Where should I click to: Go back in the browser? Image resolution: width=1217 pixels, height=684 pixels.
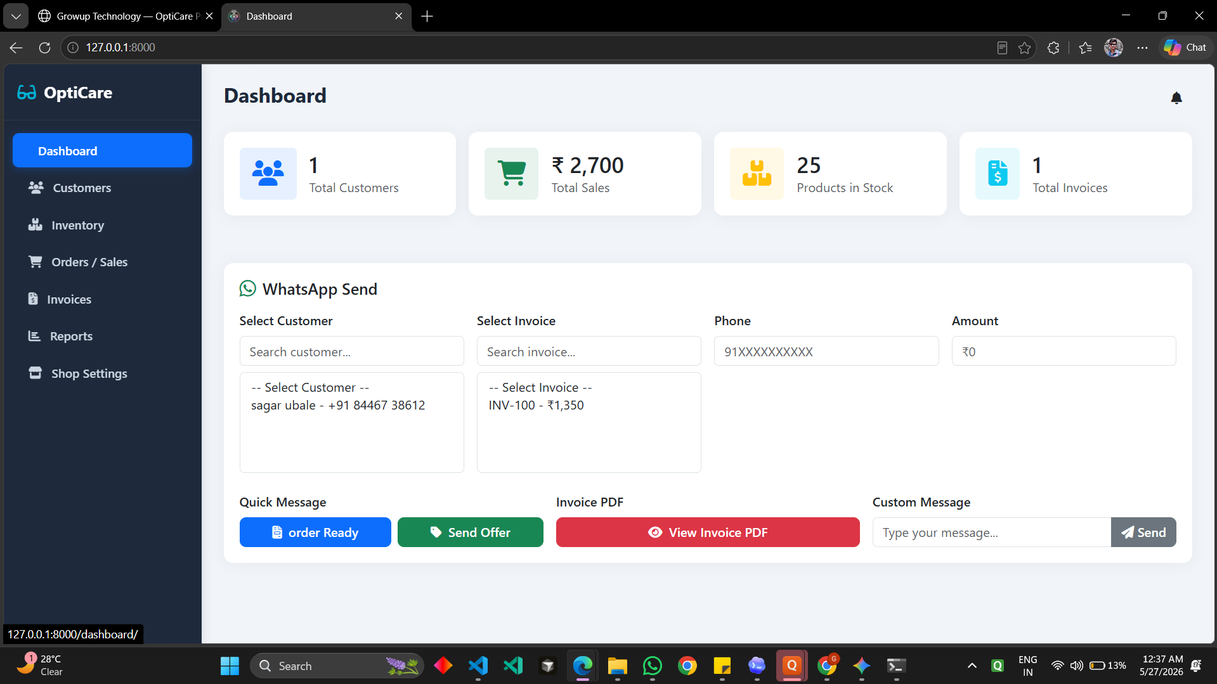click(x=16, y=48)
